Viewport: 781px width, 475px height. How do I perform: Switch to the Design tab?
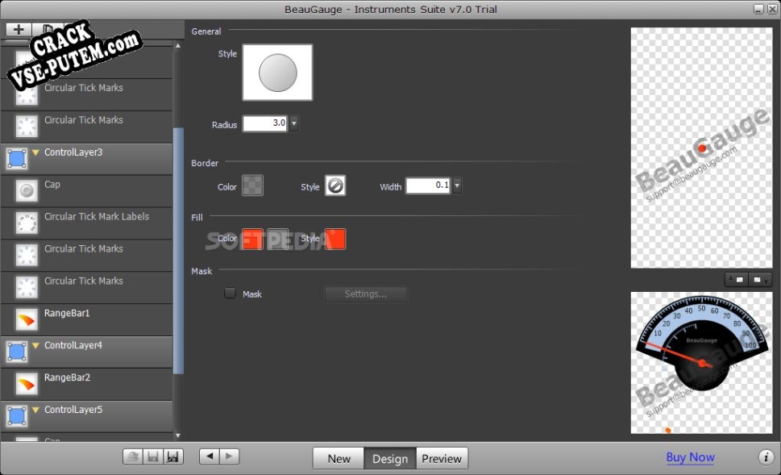tap(390, 459)
